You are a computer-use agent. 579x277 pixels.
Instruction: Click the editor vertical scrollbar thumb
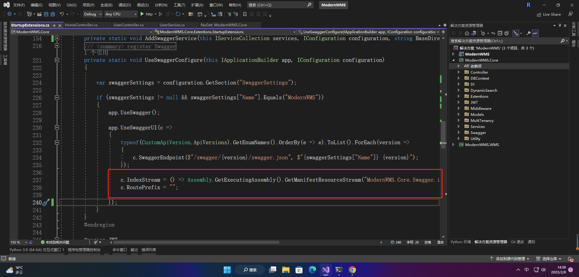[443, 135]
